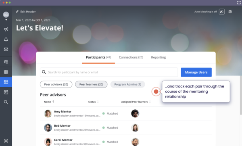Click Amy Mentor's Matched status

pyautogui.click(x=111, y=114)
